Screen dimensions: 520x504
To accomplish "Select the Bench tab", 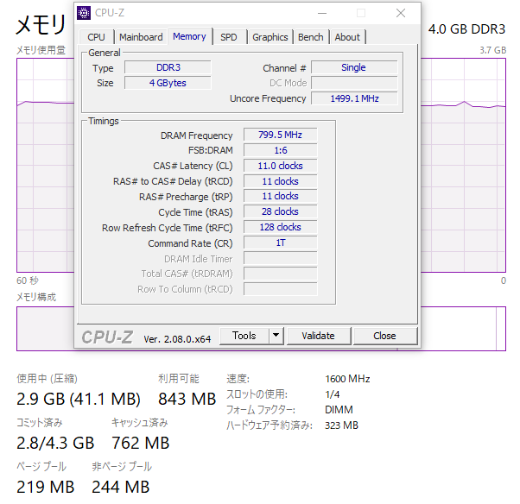I will pyautogui.click(x=311, y=37).
